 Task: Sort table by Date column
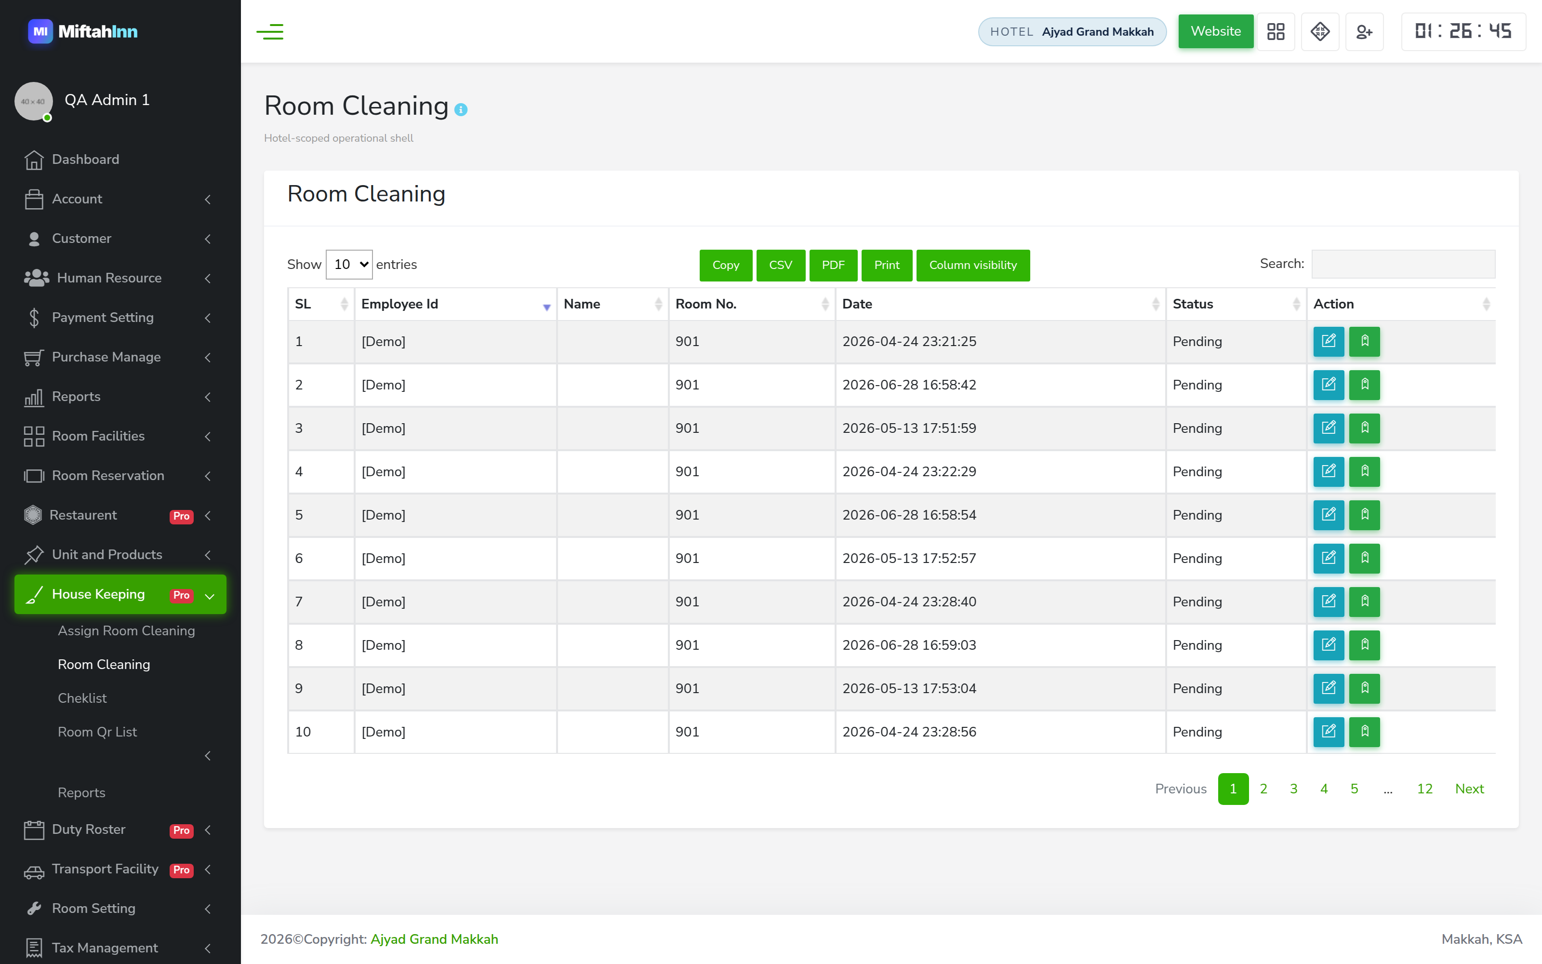(1000, 304)
